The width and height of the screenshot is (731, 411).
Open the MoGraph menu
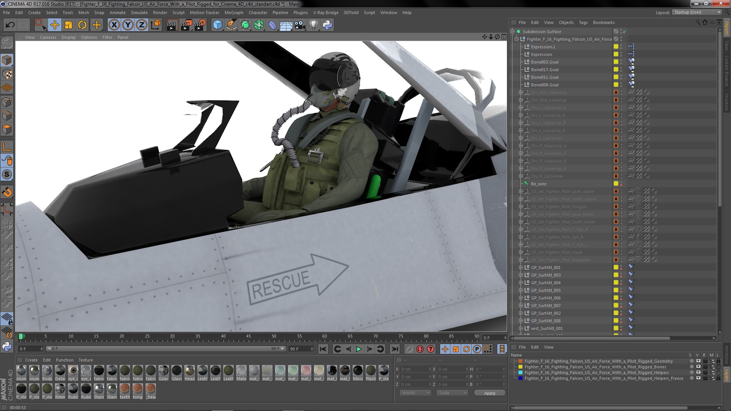[234, 13]
